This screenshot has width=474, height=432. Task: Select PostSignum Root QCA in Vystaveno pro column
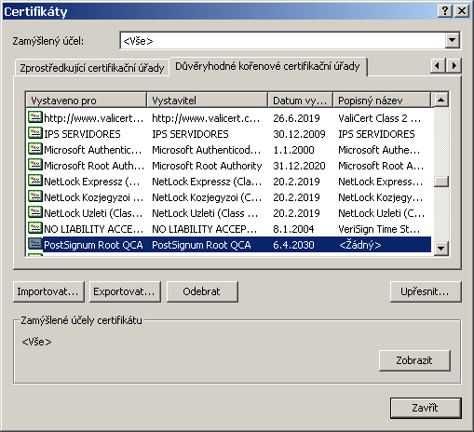pos(93,245)
